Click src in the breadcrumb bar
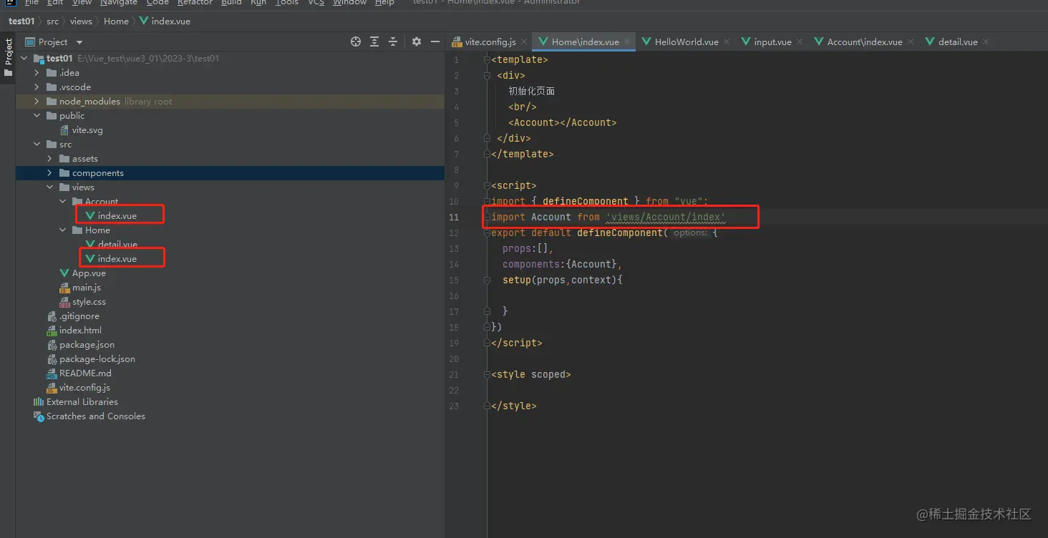1048x538 pixels. [x=53, y=21]
